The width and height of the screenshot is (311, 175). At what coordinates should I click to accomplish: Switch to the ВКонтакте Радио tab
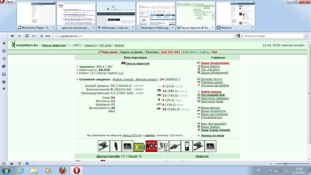click(36, 16)
